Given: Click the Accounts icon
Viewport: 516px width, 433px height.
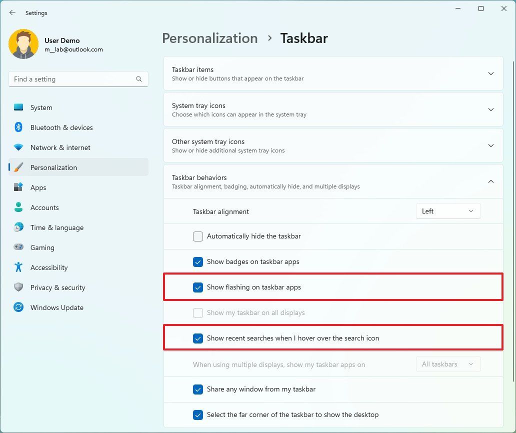Looking at the screenshot, I should (x=18, y=207).
